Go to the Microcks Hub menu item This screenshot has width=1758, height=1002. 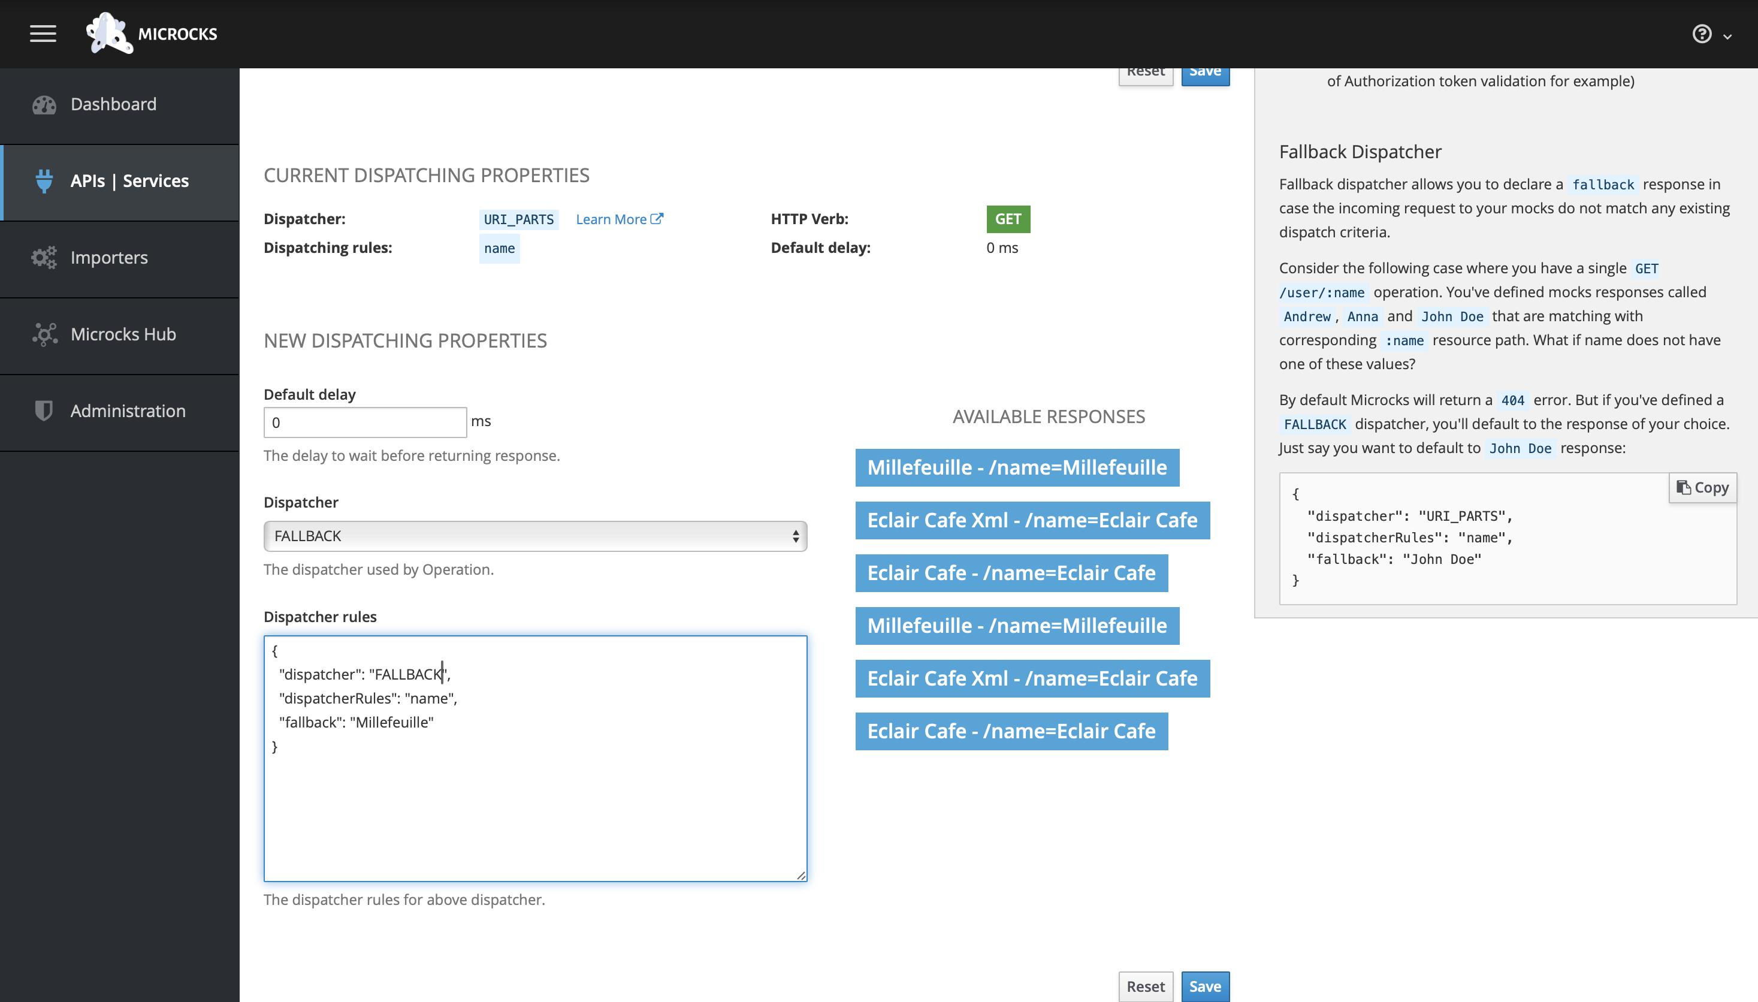[x=123, y=334]
